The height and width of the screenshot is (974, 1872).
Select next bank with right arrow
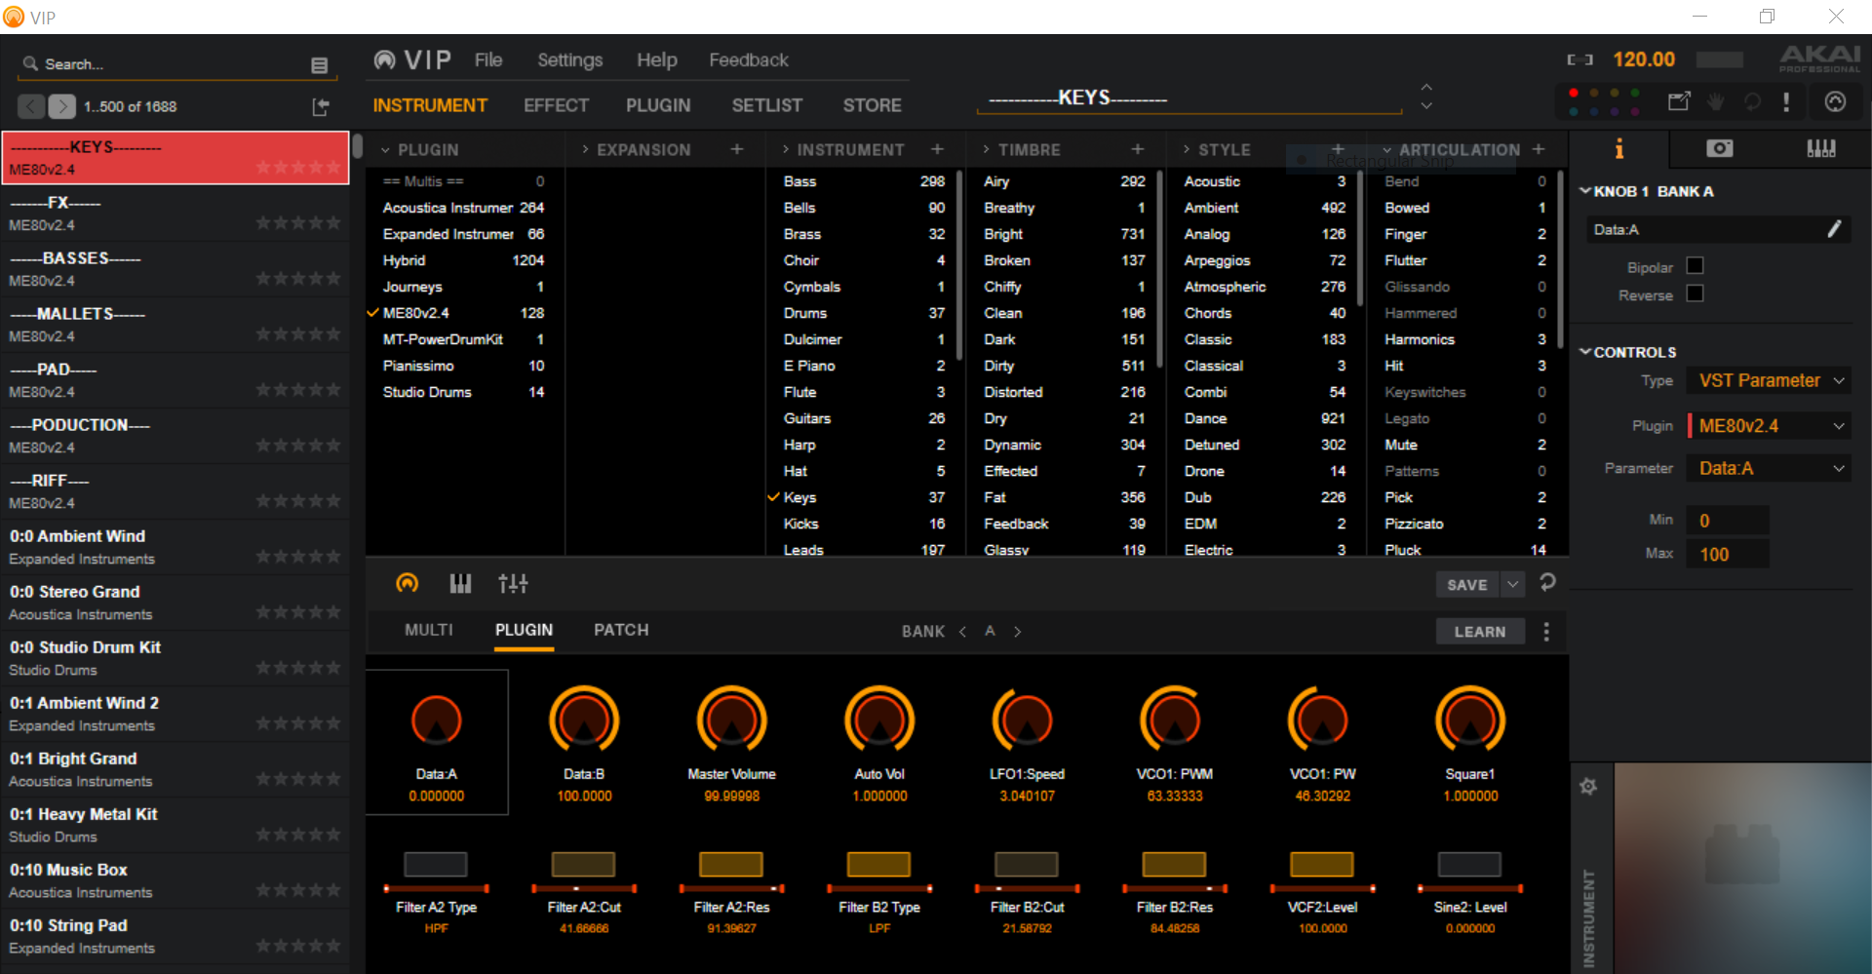pos(1018,632)
